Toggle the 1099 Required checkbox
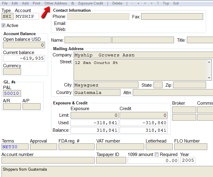Image resolution: width=213 pixels, height=177 pixels. coord(157,154)
